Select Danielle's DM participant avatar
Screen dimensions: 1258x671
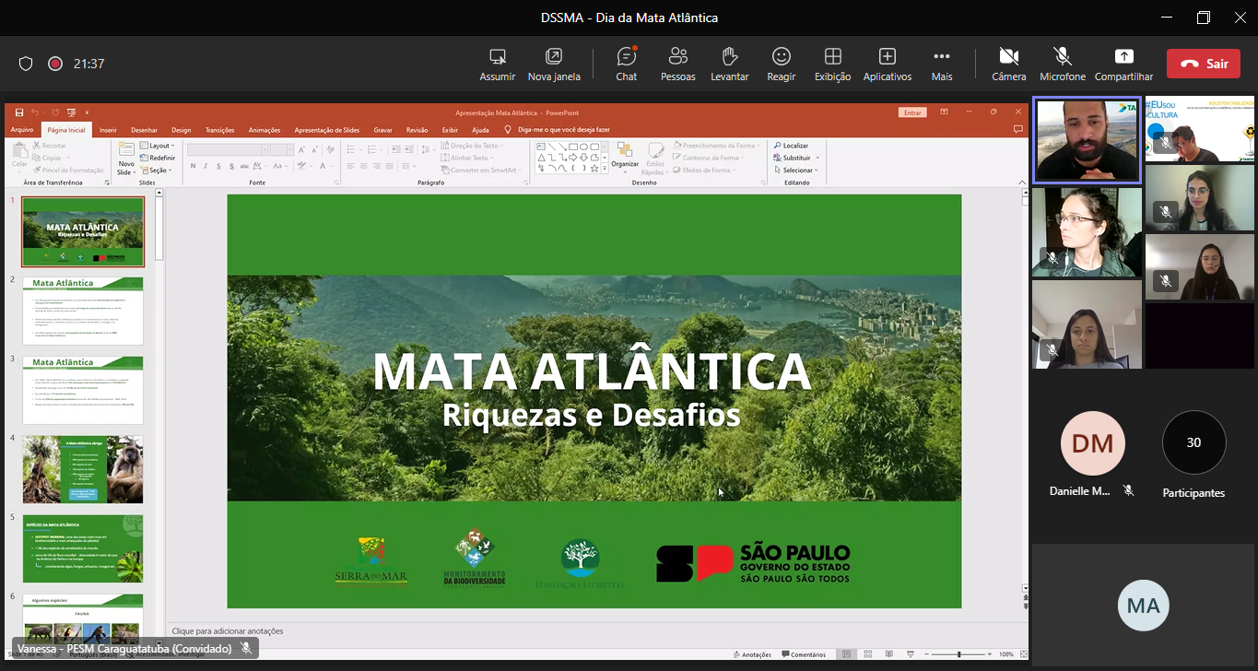pos(1092,443)
